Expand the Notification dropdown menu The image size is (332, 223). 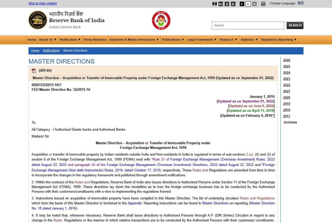tap(70, 40)
